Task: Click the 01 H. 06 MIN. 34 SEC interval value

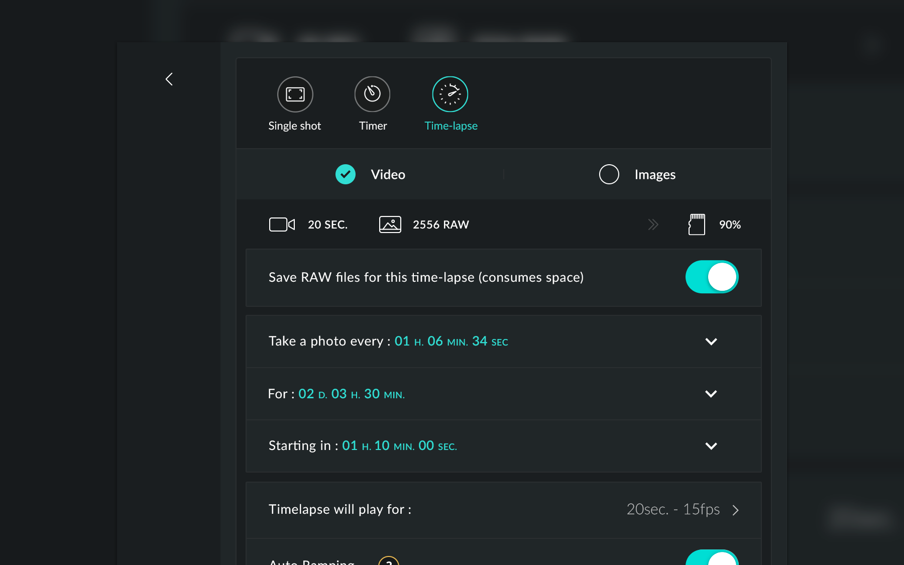Action: [x=451, y=342]
